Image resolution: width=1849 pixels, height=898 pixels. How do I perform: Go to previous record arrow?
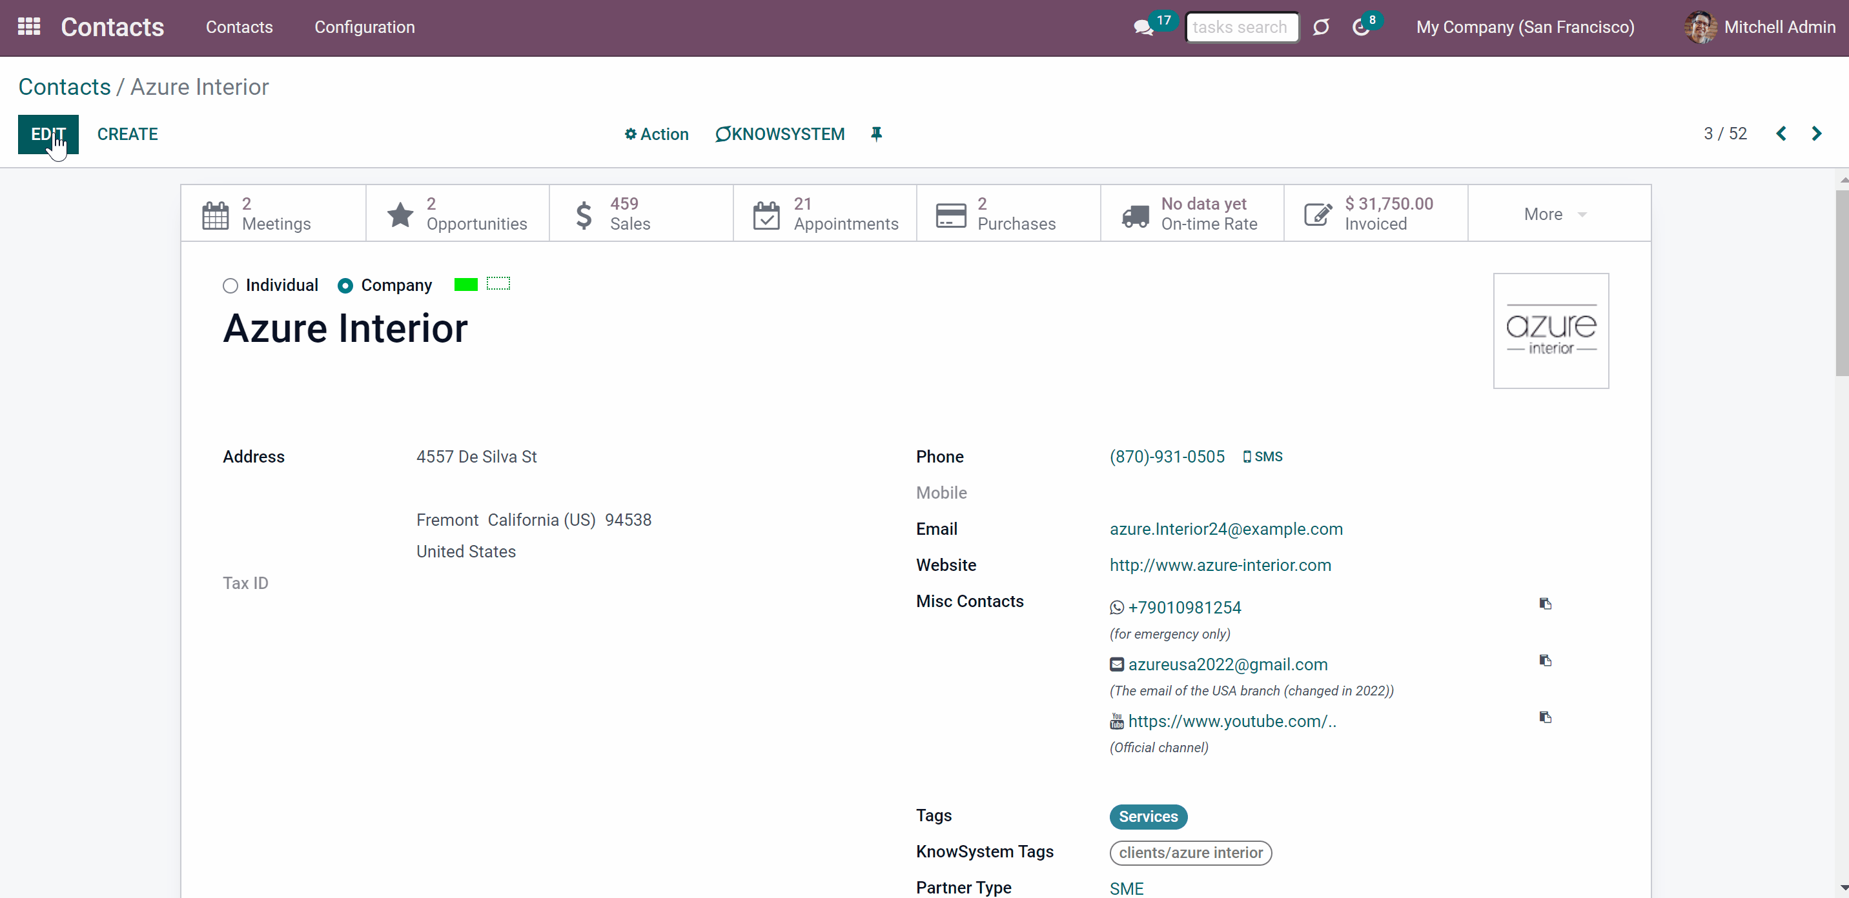coord(1781,134)
